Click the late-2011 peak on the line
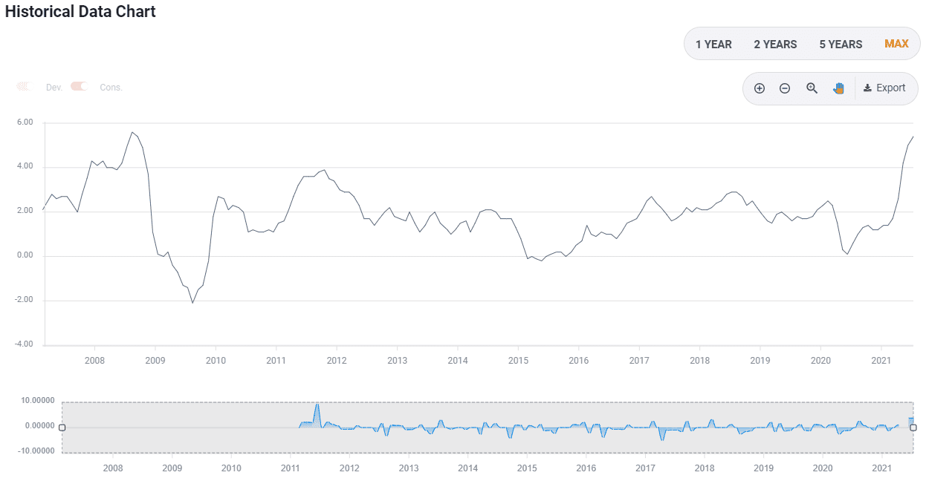 [x=324, y=170]
